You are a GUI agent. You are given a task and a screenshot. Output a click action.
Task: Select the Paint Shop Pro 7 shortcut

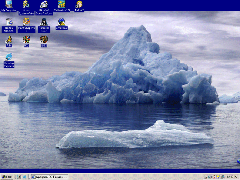pos(26,22)
